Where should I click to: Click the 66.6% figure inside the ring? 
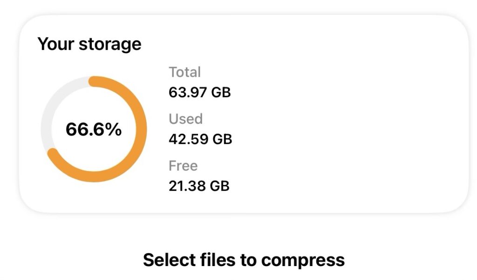94,130
